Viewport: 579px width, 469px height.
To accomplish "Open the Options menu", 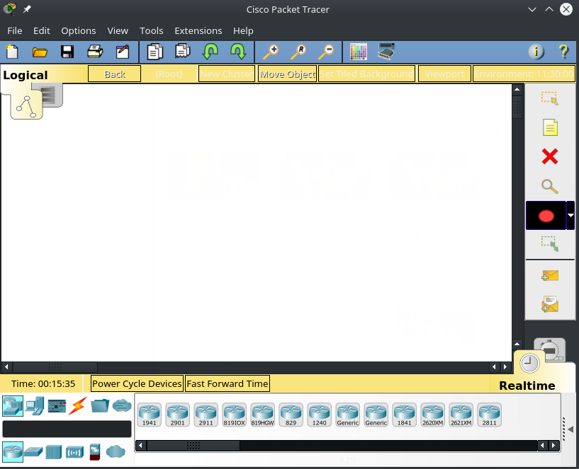I will pyautogui.click(x=78, y=30).
